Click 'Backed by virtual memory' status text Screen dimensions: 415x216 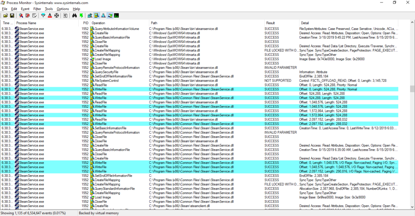99,213
